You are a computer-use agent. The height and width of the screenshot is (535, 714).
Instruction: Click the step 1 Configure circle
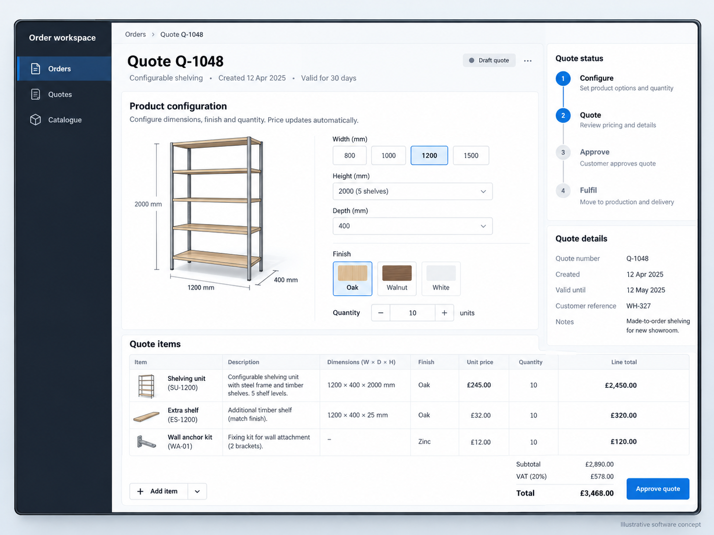pyautogui.click(x=563, y=79)
